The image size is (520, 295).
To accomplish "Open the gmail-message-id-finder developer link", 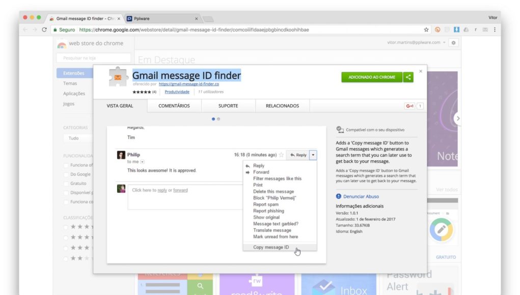I will click(189, 84).
